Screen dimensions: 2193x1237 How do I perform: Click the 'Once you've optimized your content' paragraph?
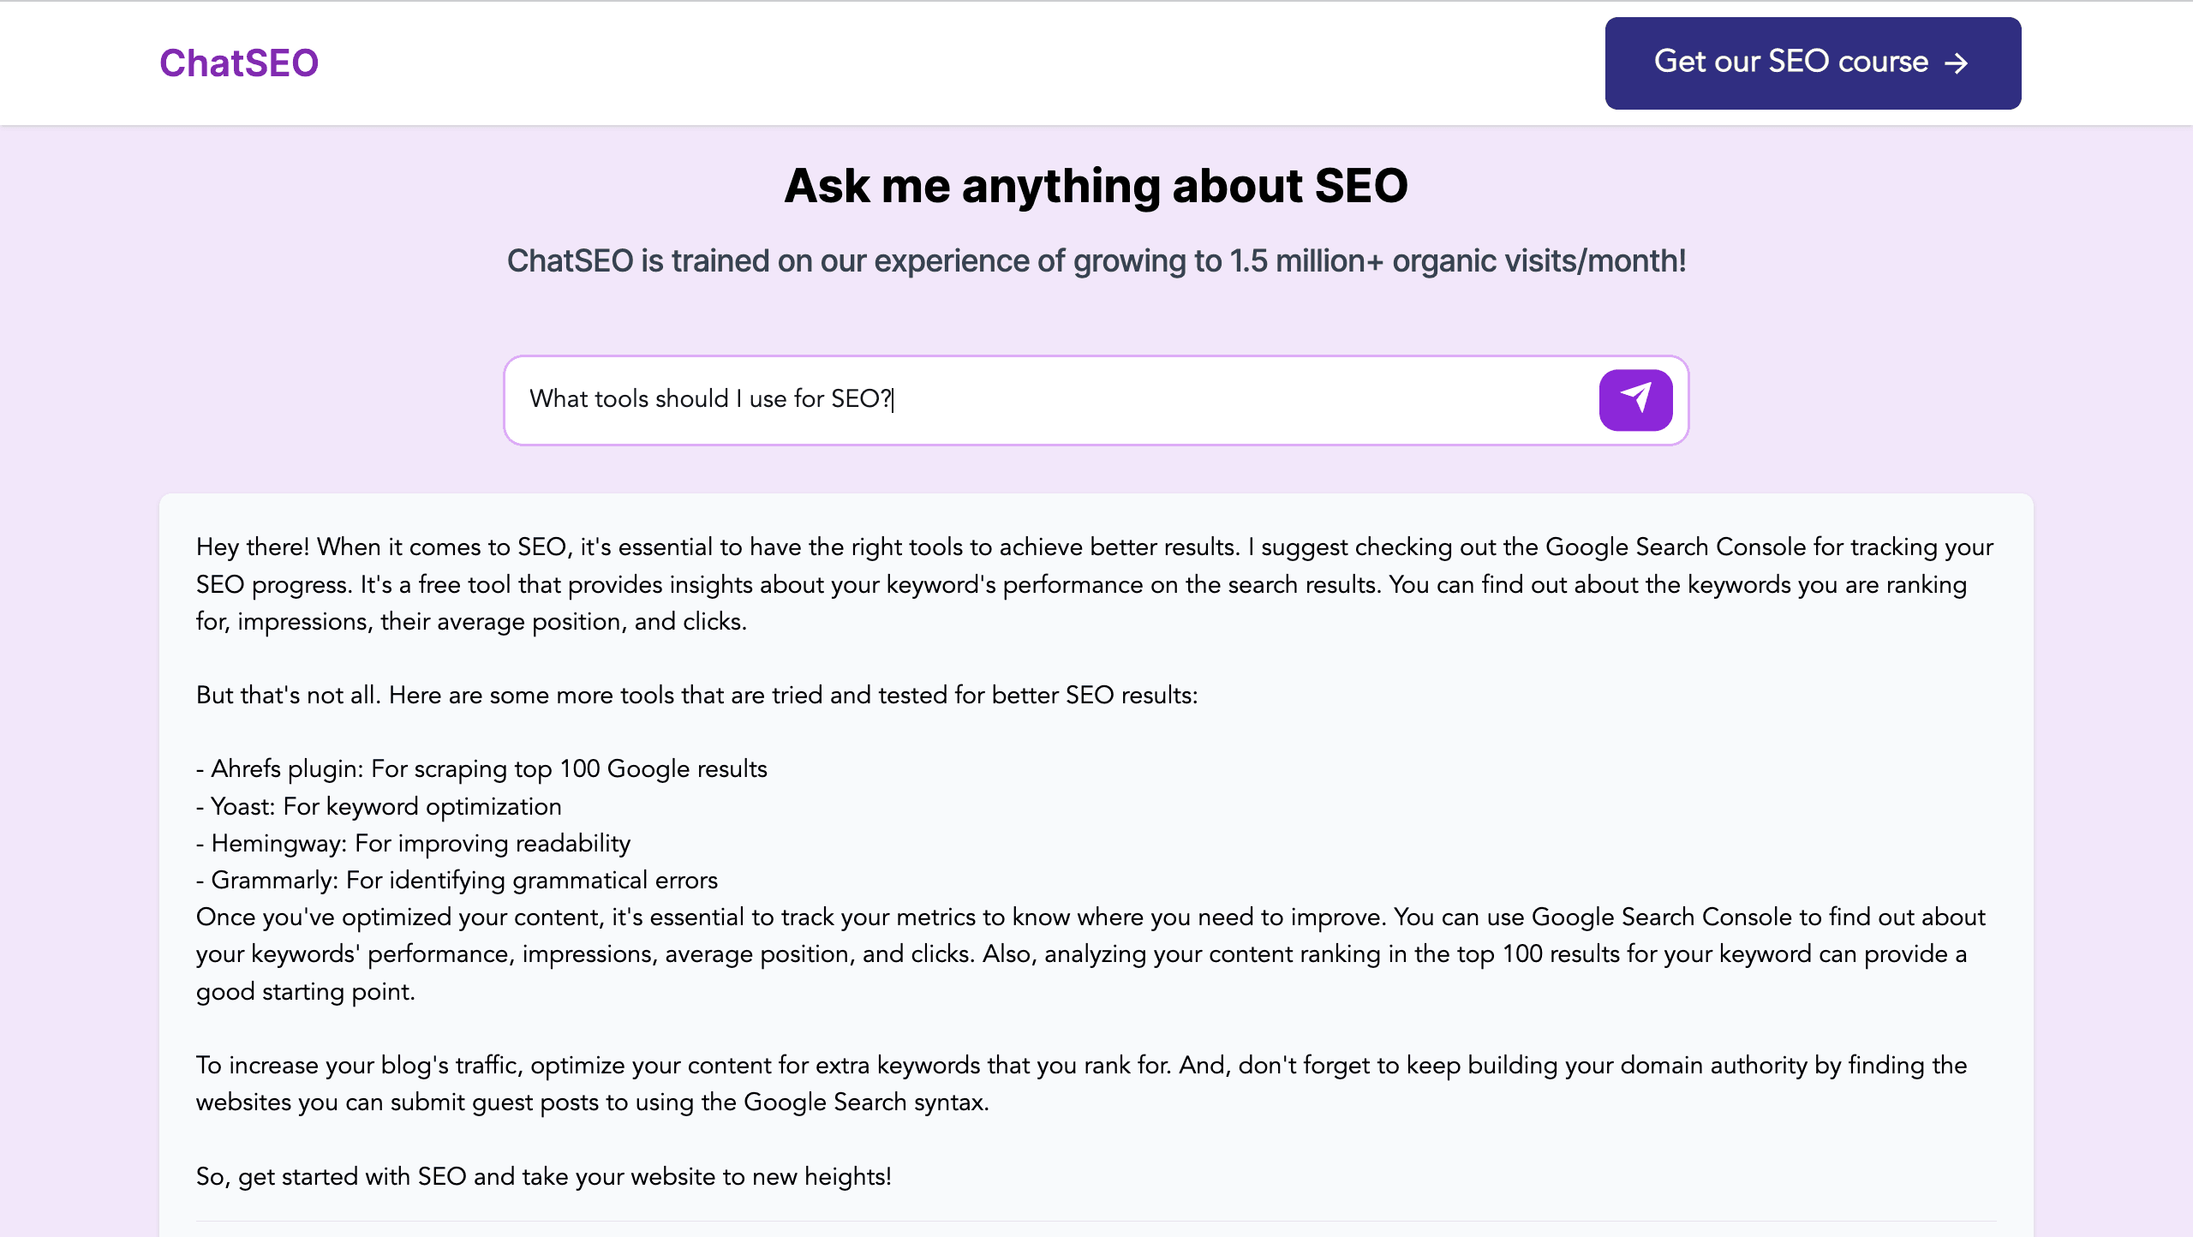(1090, 953)
